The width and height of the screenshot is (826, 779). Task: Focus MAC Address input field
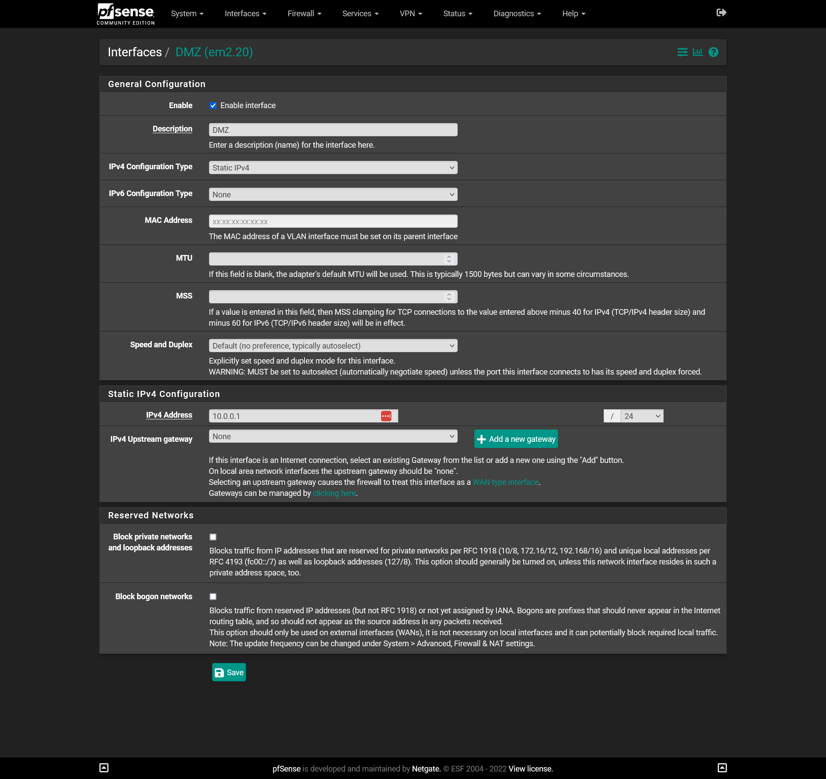pyautogui.click(x=333, y=221)
